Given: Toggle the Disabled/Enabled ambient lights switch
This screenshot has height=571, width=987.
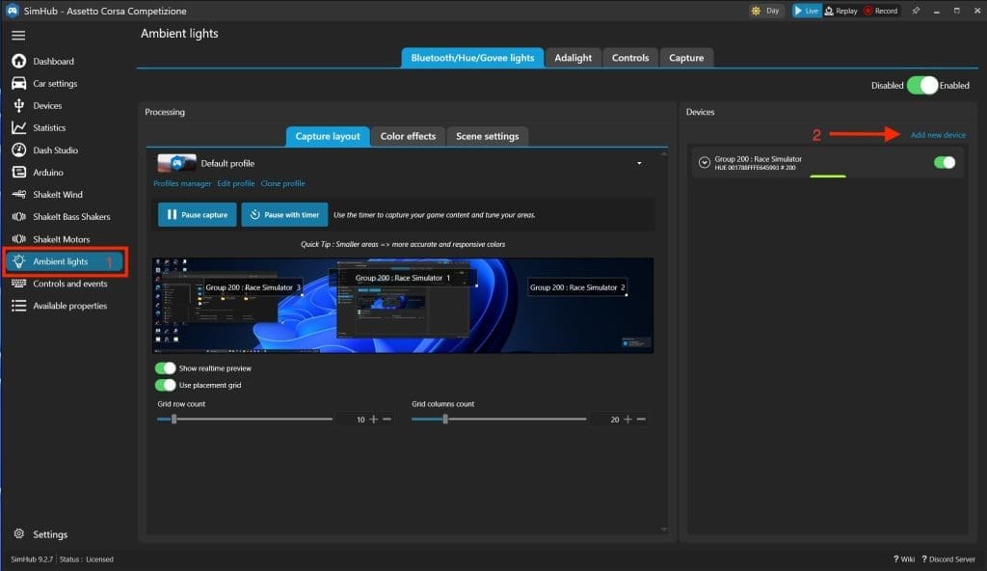Looking at the screenshot, I should click(922, 85).
